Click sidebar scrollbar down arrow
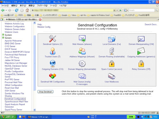 (x=35, y=110)
